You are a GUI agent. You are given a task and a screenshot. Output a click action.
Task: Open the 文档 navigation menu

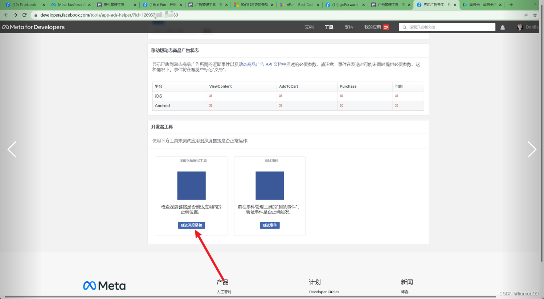(309, 27)
